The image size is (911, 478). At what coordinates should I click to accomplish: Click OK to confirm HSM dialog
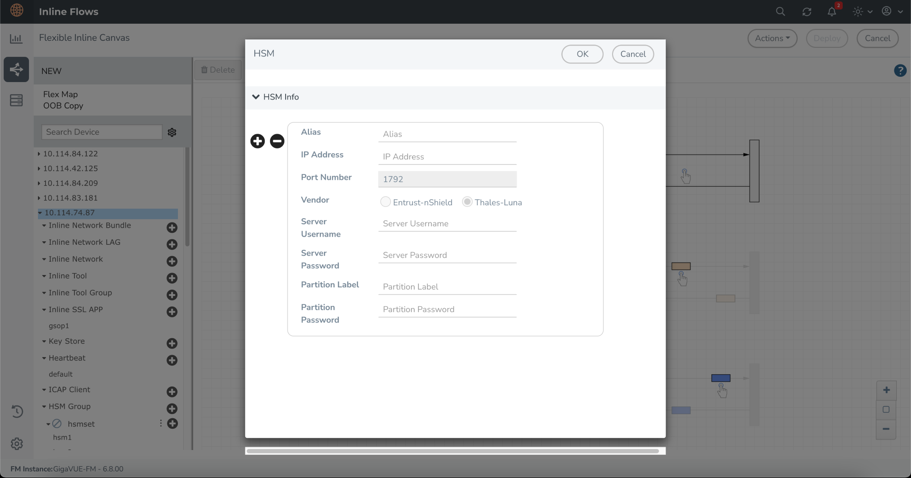pos(582,54)
